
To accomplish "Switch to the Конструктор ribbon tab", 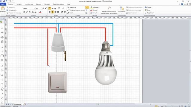I will click(29, 4).
